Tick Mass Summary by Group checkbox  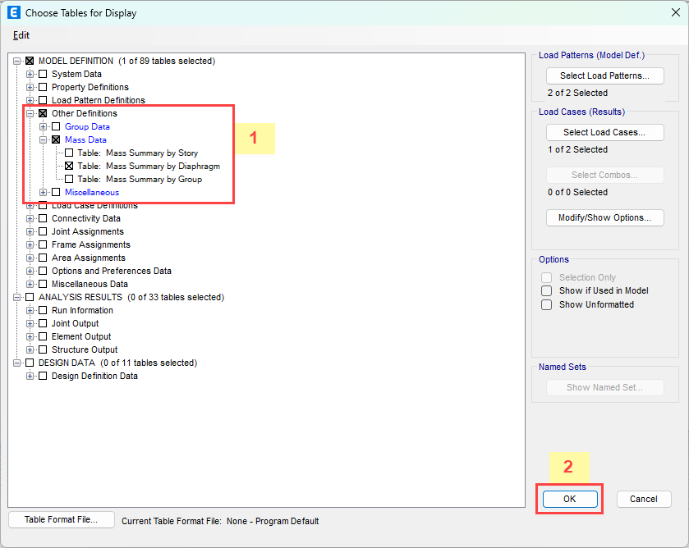click(70, 179)
